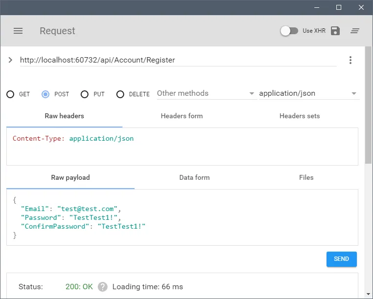373x299 pixels.
Task: Click the status code help question icon
Action: pyautogui.click(x=103, y=287)
